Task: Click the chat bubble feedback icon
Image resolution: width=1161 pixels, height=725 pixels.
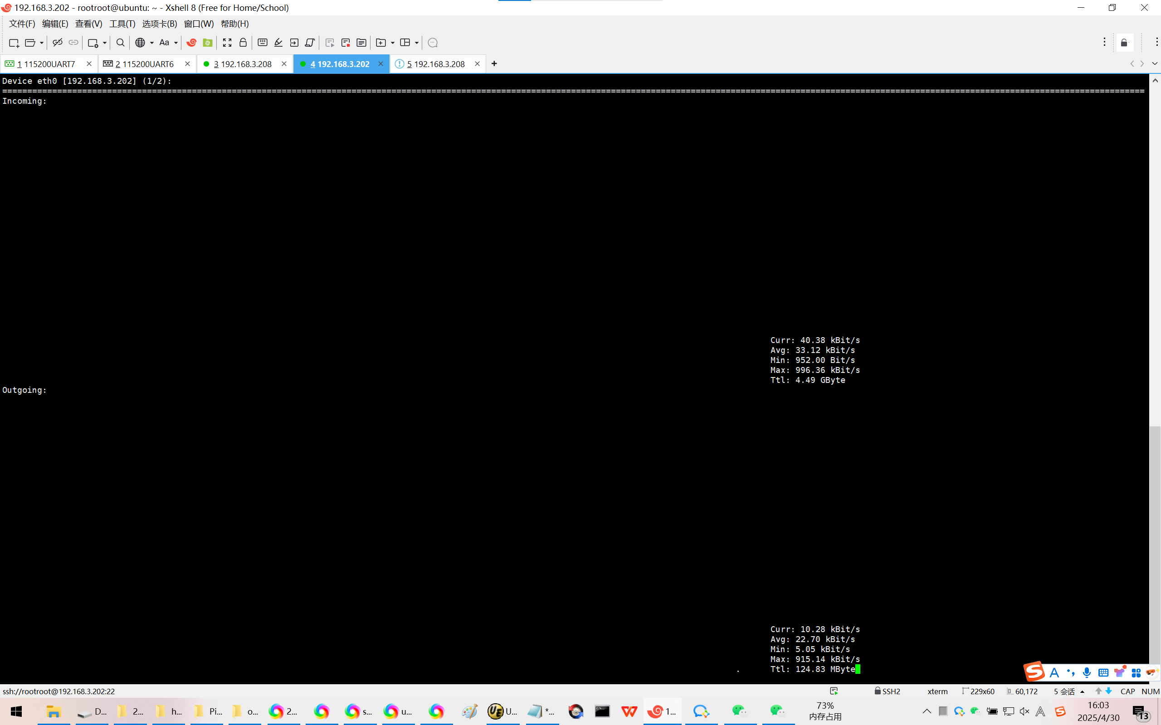Action: click(432, 43)
